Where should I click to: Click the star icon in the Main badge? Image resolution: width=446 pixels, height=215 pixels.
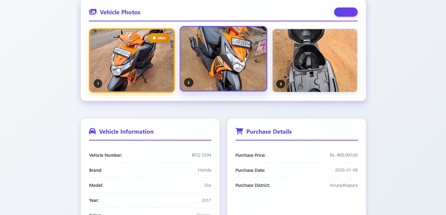click(x=154, y=38)
